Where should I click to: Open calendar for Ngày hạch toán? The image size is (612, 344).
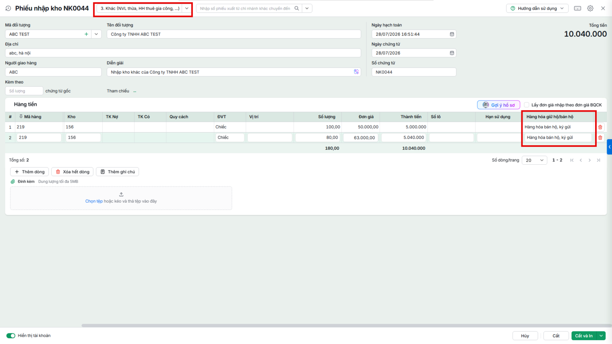452,34
